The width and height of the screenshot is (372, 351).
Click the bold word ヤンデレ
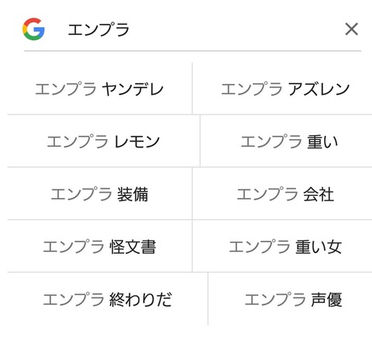(x=133, y=89)
